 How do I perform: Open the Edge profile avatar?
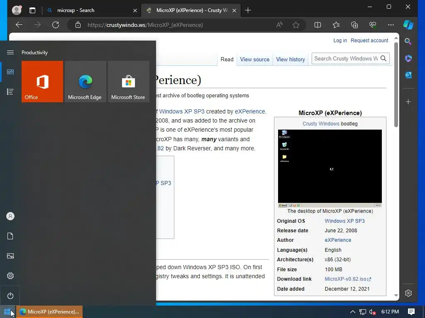[17, 10]
